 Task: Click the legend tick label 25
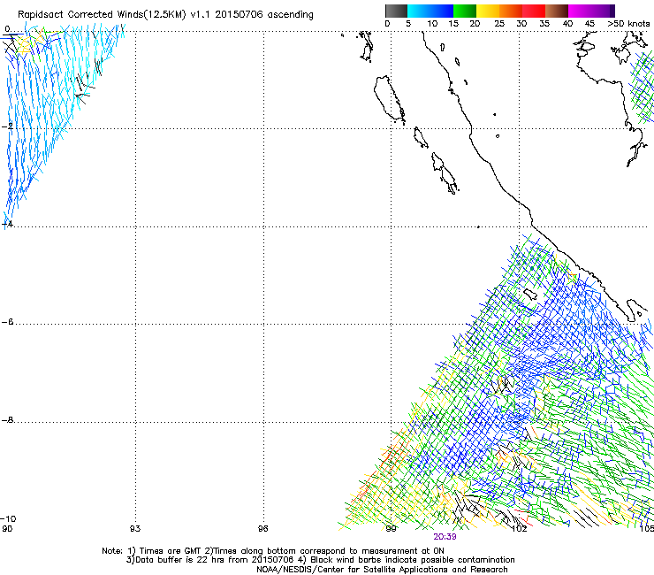498,23
